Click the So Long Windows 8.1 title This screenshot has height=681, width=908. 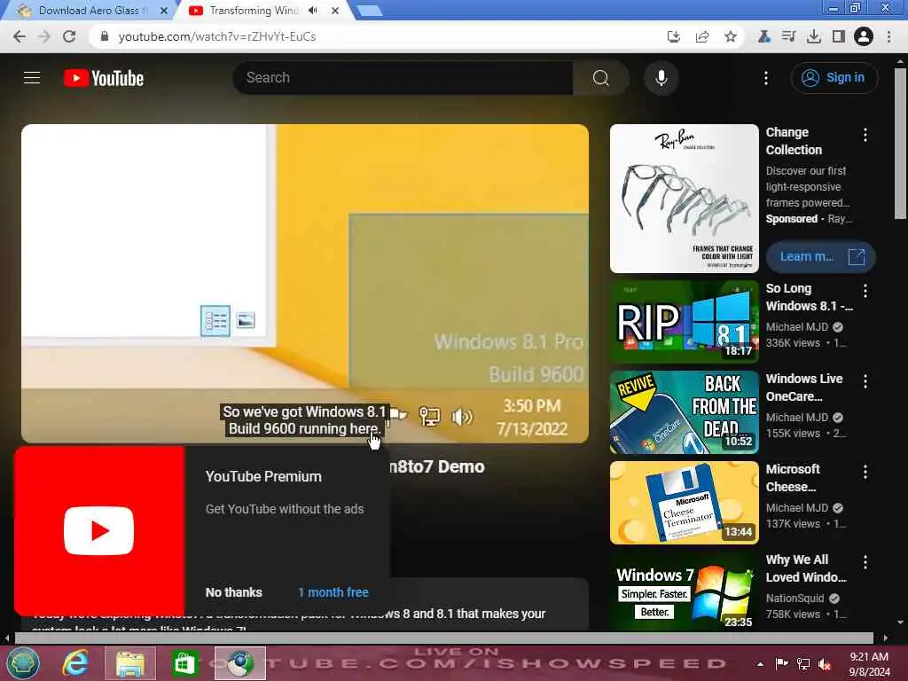(809, 297)
